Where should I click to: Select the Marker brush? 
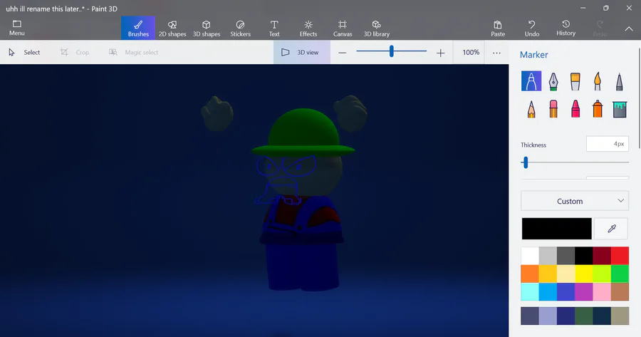point(531,81)
